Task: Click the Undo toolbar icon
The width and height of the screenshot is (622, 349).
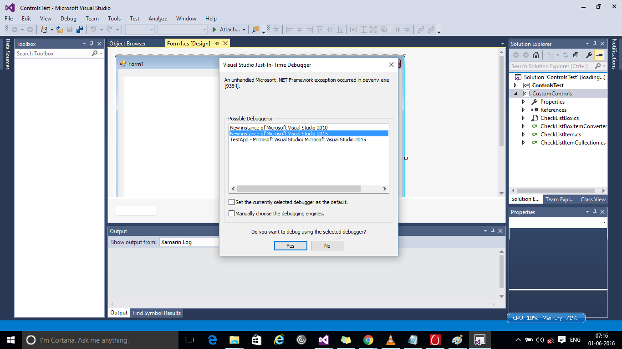Action: [x=93, y=30]
